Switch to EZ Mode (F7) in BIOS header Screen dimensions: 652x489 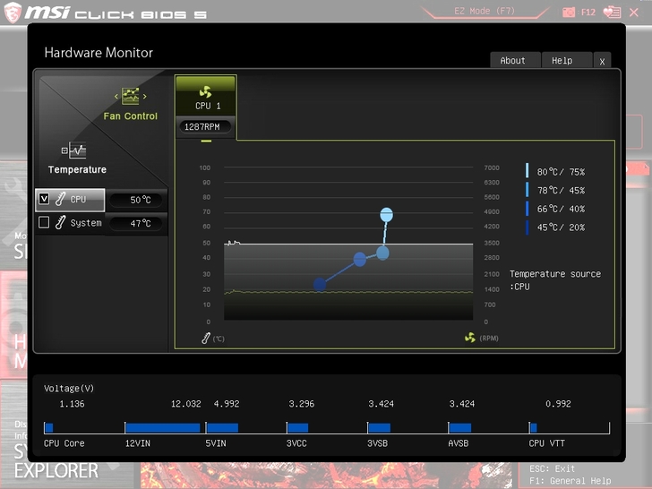(485, 12)
